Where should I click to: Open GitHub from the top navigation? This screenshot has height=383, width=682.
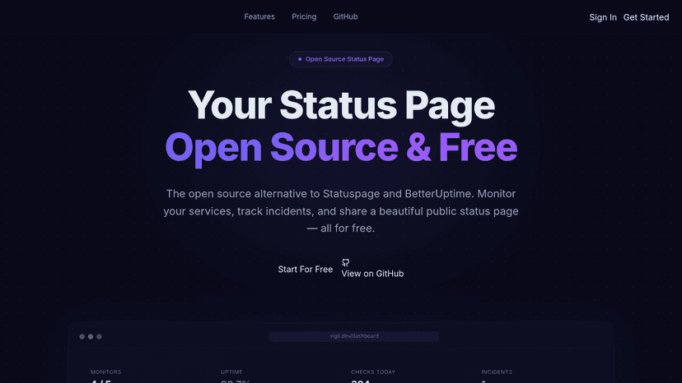tap(345, 16)
